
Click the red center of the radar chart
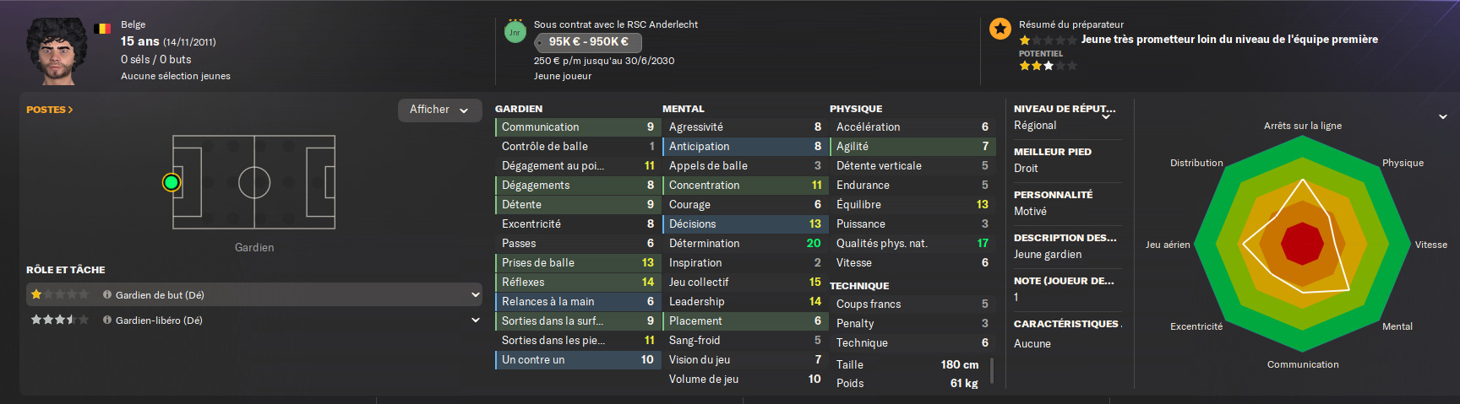(x=1302, y=244)
